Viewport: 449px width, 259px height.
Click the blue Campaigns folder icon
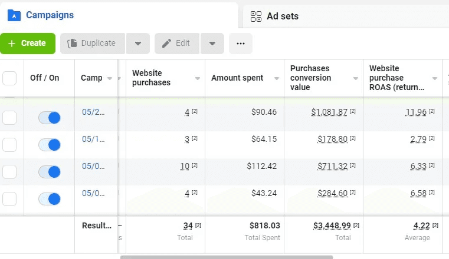(14, 15)
